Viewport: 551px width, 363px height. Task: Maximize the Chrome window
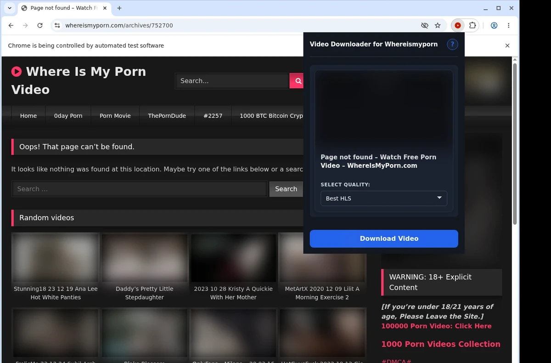click(499, 8)
